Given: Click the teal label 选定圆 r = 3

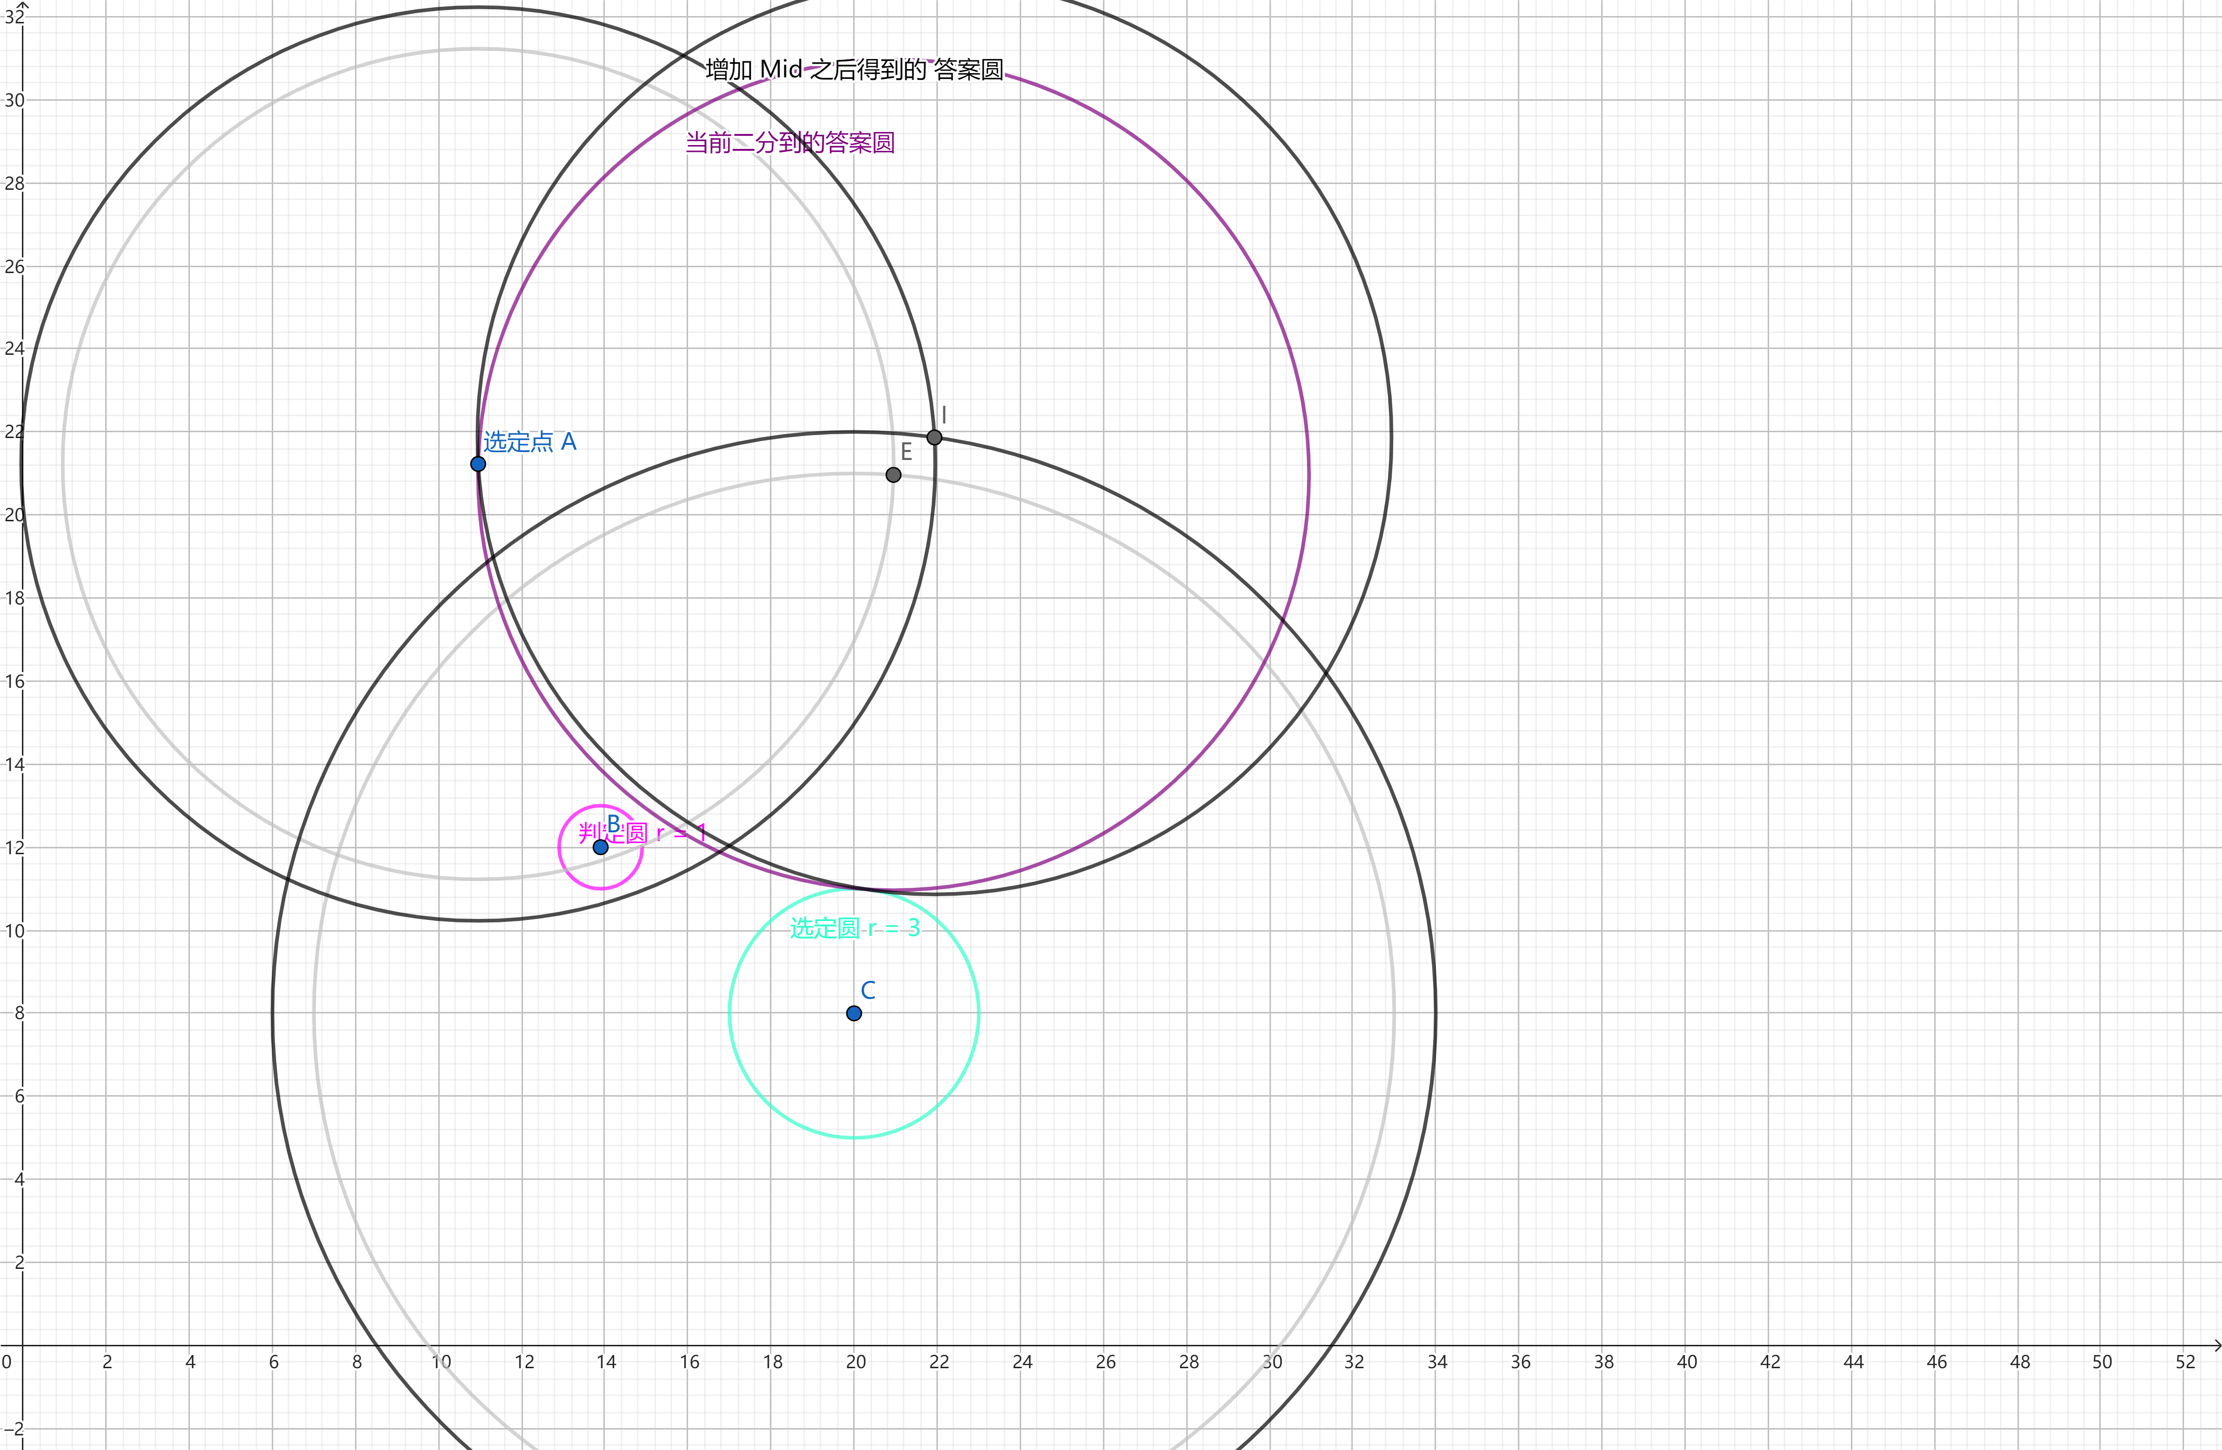Looking at the screenshot, I should pos(854,928).
